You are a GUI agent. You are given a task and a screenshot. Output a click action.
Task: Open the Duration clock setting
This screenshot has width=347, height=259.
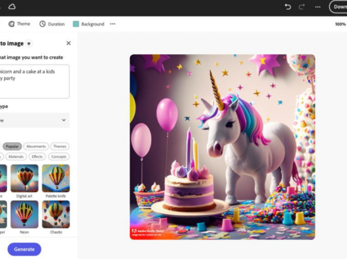point(43,24)
